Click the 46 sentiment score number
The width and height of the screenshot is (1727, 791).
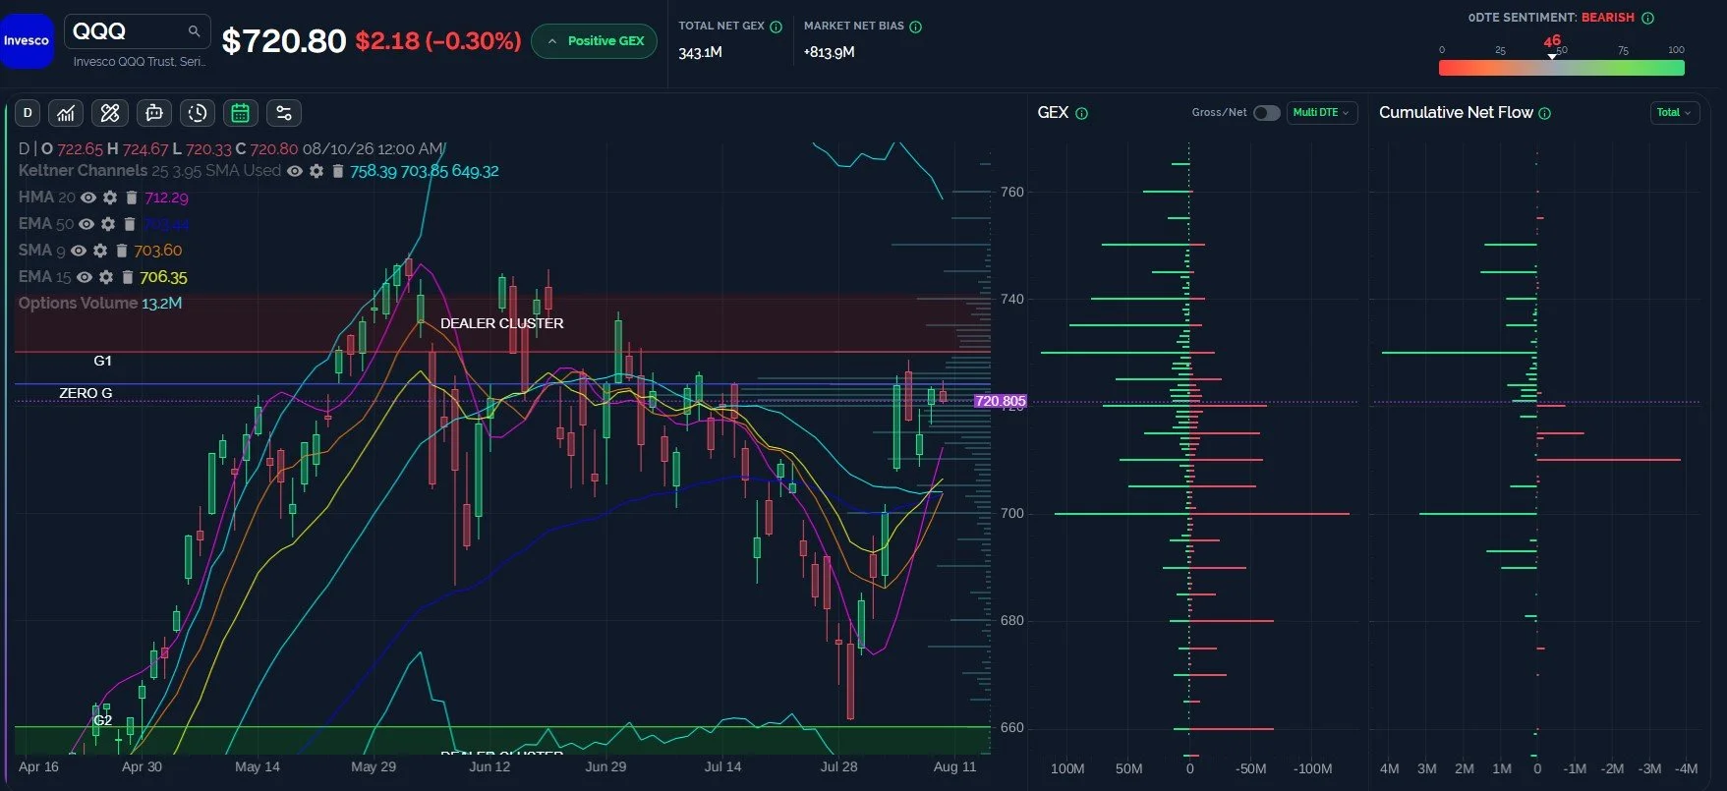point(1552,41)
